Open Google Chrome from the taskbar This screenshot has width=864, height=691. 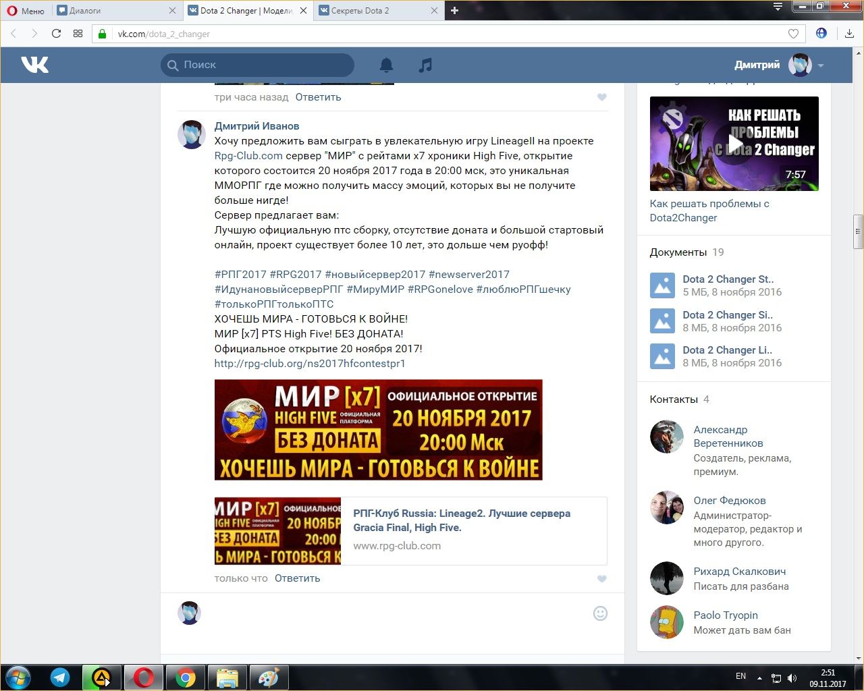coord(186,678)
